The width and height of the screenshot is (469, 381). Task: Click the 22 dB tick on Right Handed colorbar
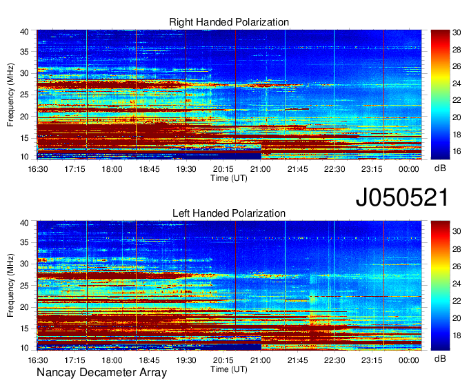click(x=457, y=100)
